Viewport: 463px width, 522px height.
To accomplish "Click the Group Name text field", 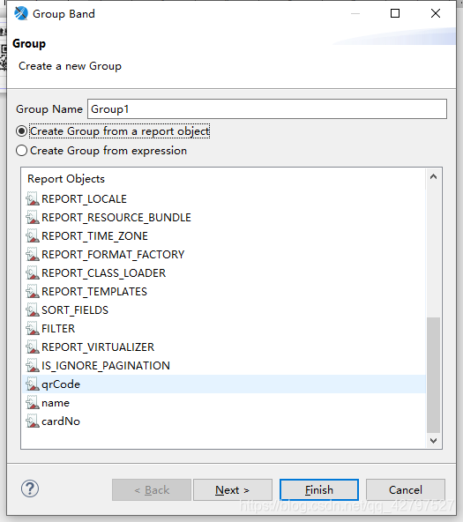I will coord(267,108).
